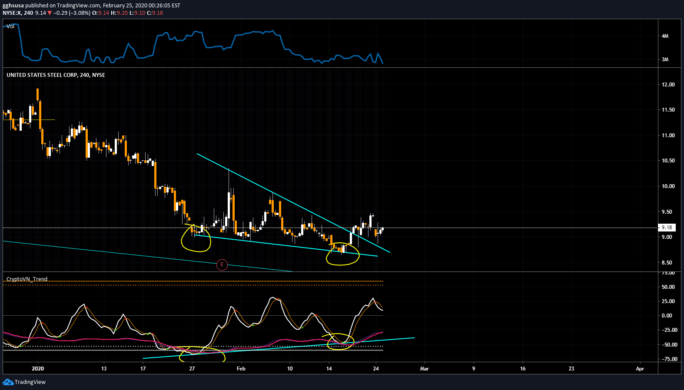Screen dimensions: 684x390
Task: Click the TradingView brand text link
Action: tap(30, 382)
